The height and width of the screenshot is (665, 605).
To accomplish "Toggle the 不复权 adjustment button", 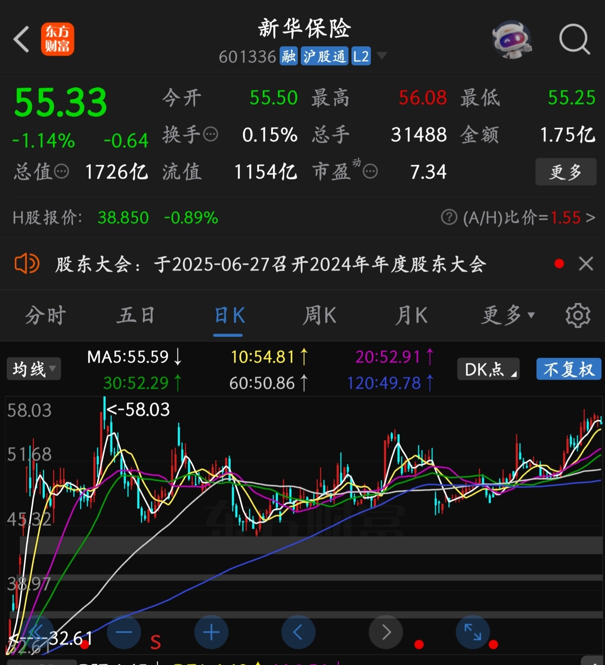I will point(569,369).
